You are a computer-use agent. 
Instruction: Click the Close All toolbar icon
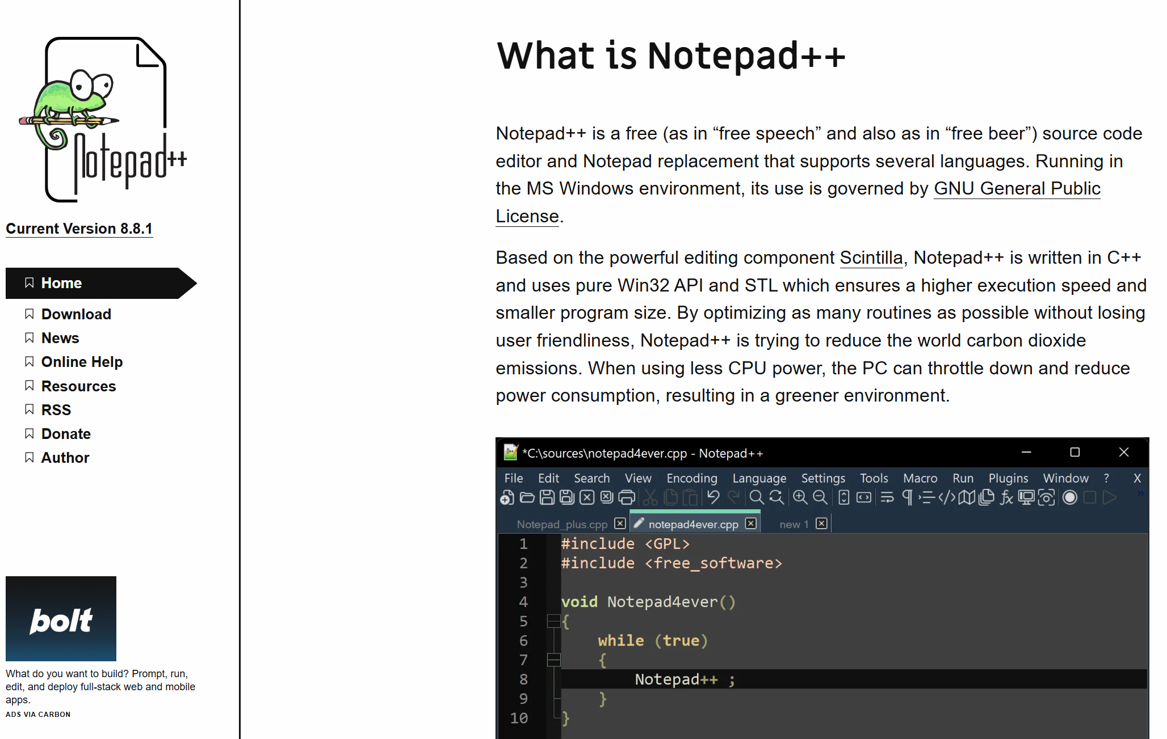[607, 497]
